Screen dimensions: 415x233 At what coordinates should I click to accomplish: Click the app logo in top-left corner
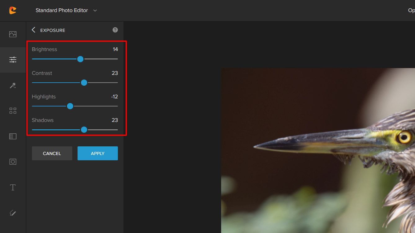[13, 10]
